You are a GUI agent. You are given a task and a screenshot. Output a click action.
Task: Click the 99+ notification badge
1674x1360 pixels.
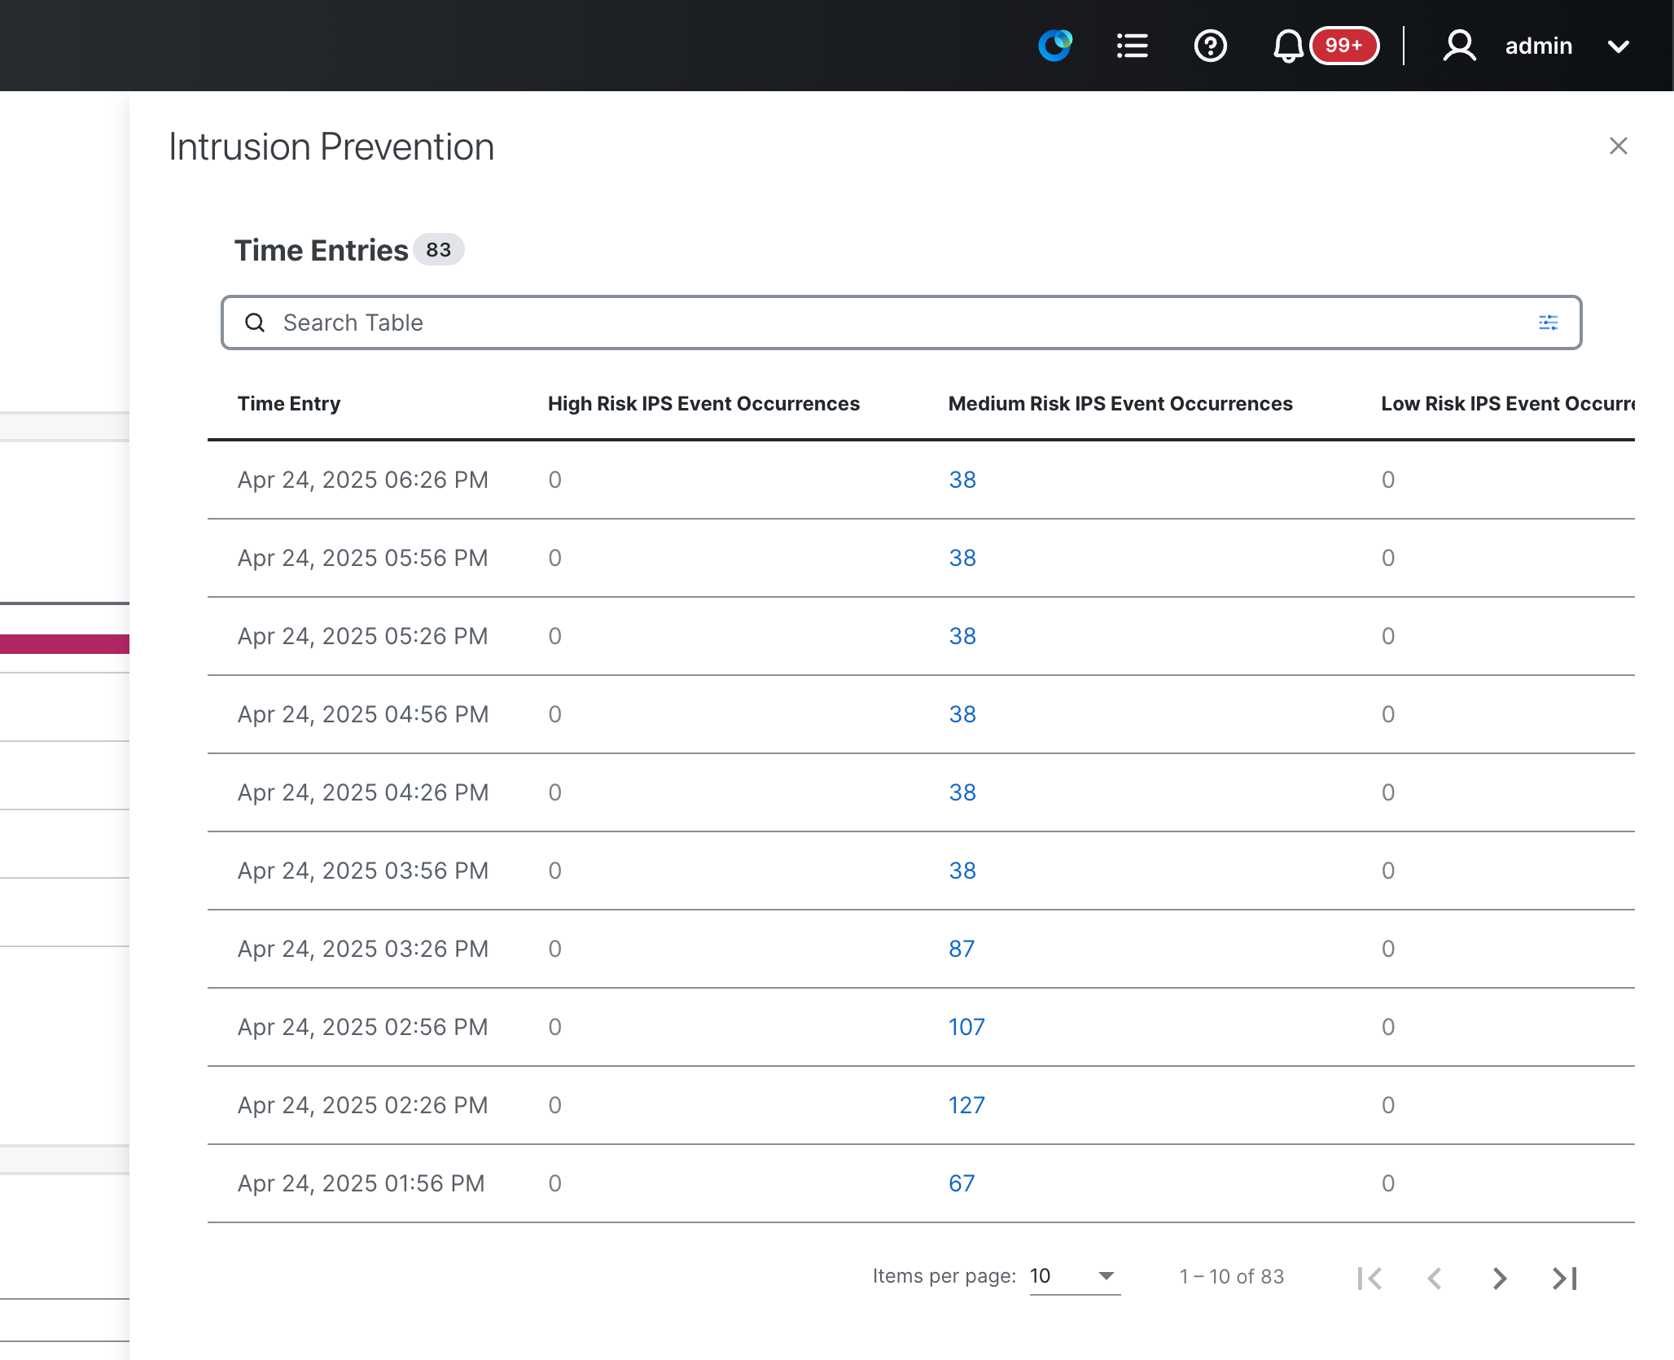[1344, 46]
